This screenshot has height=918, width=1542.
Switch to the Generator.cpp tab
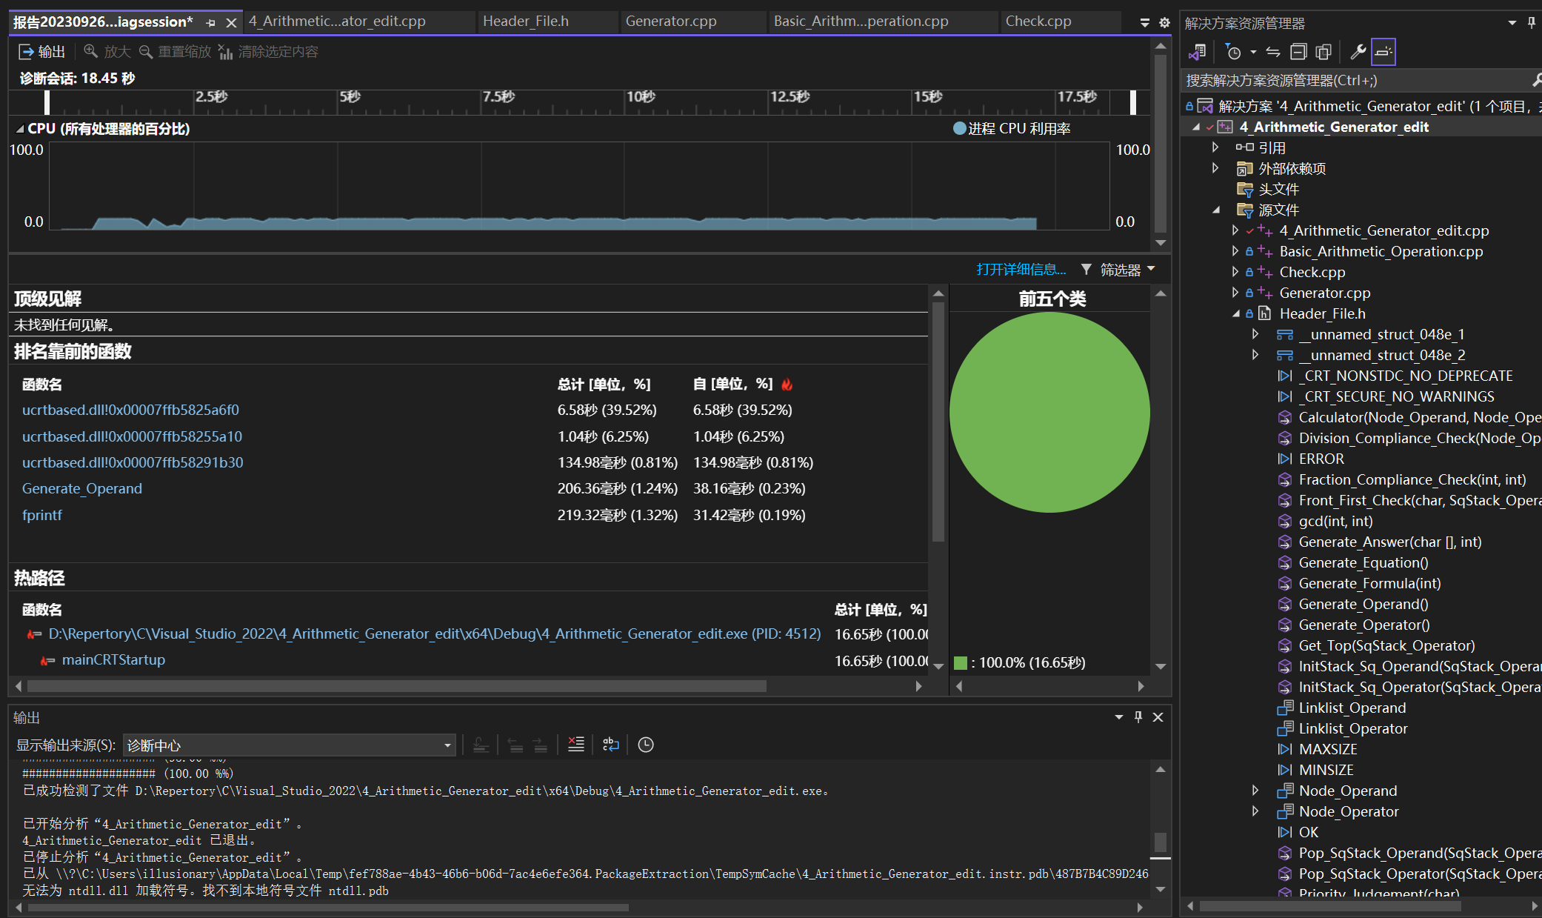coord(670,21)
